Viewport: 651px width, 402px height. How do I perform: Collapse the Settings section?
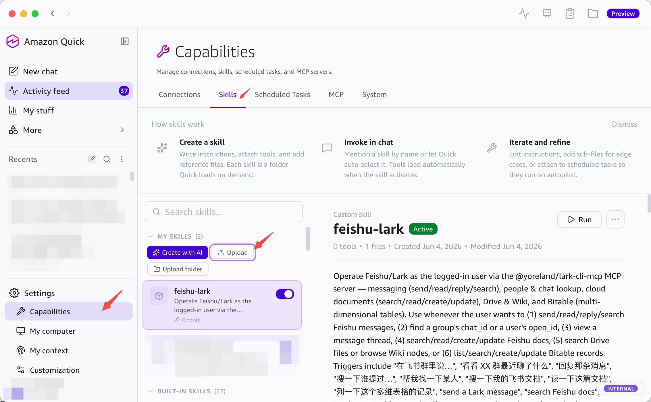122,293
